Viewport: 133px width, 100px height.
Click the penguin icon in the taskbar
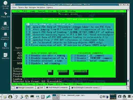[10, 97]
